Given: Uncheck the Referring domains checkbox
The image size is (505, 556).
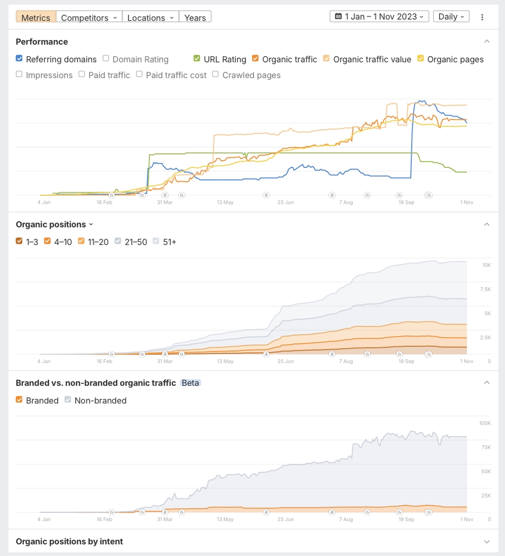Looking at the screenshot, I should (x=20, y=59).
